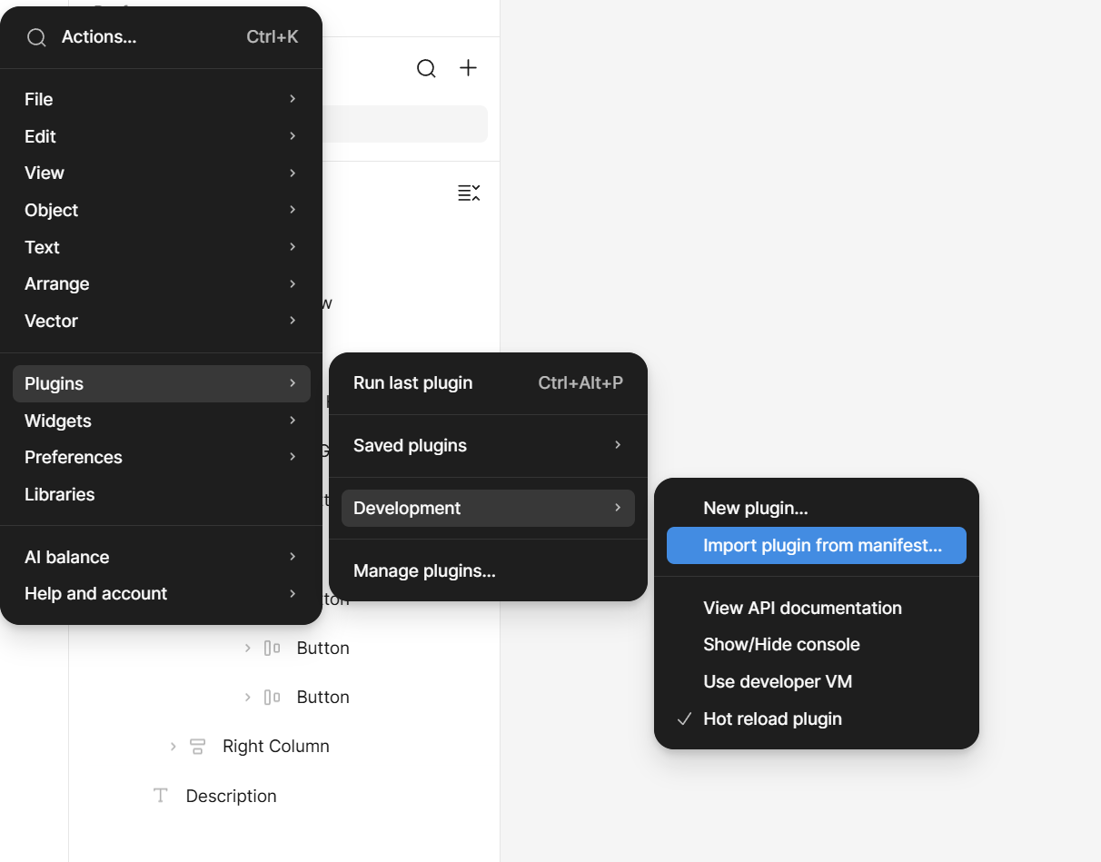Choose Libraries from the main menu

click(162, 494)
